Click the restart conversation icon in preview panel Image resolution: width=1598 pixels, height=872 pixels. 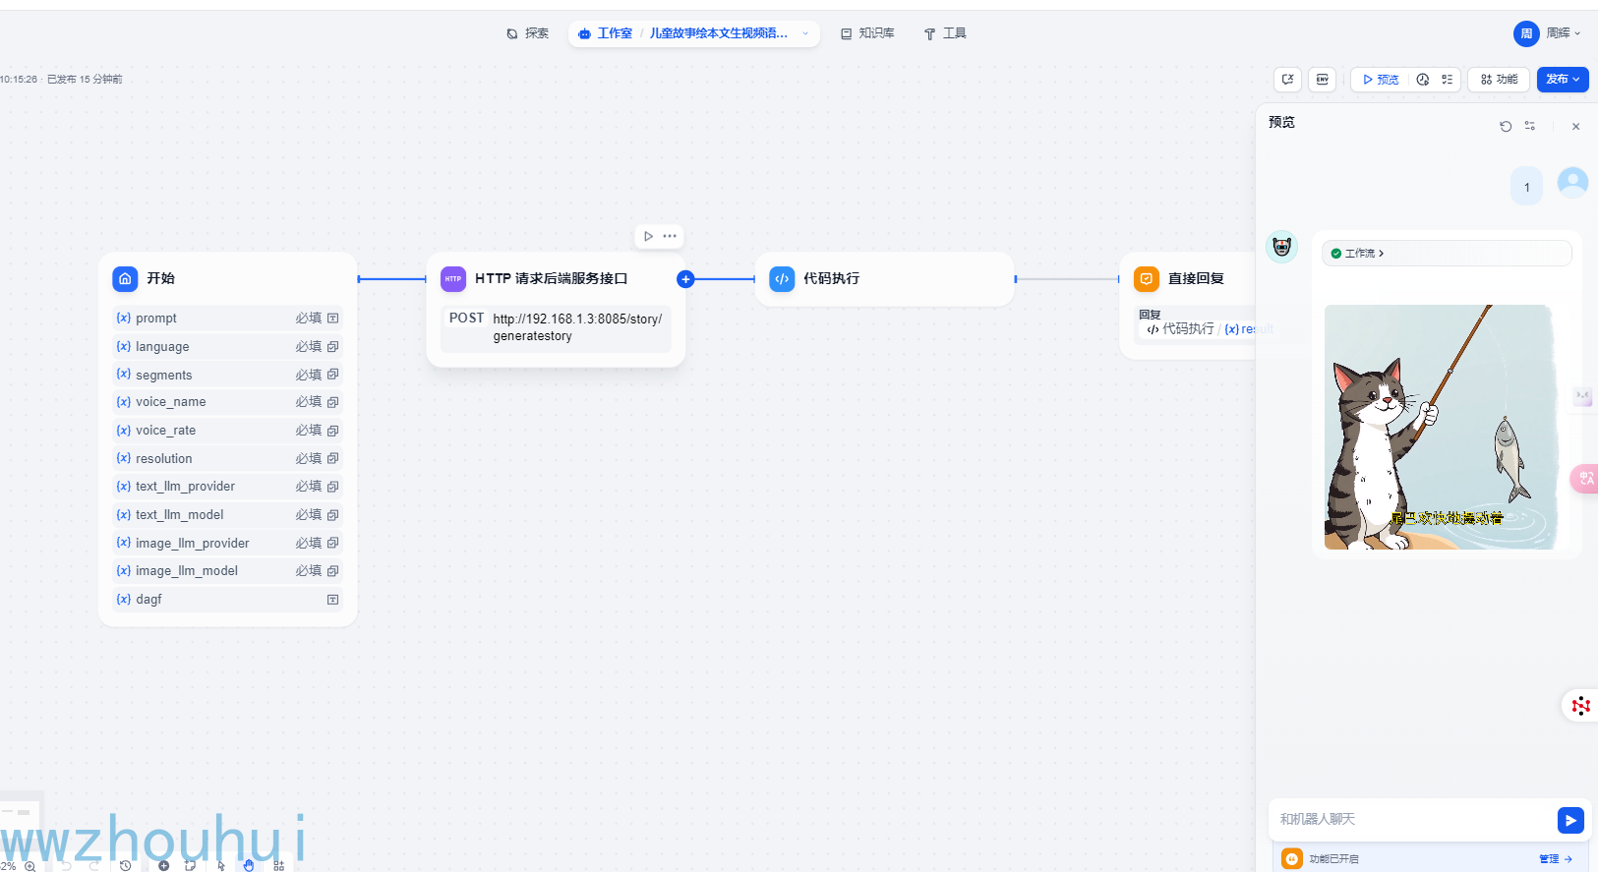point(1506,126)
